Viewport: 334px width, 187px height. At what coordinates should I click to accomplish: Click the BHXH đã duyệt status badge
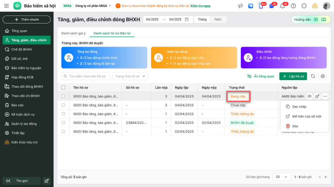242,123
